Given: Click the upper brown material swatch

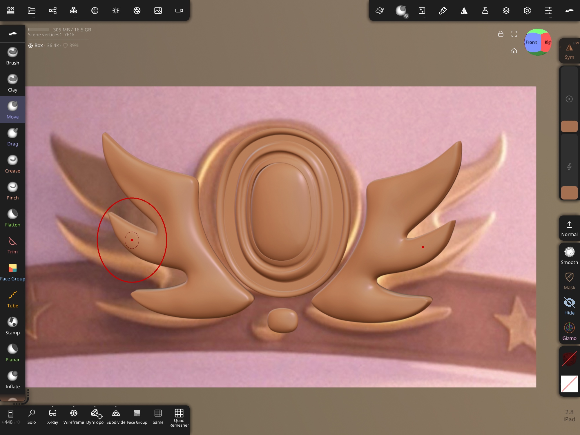Looking at the screenshot, I should click(x=569, y=126).
